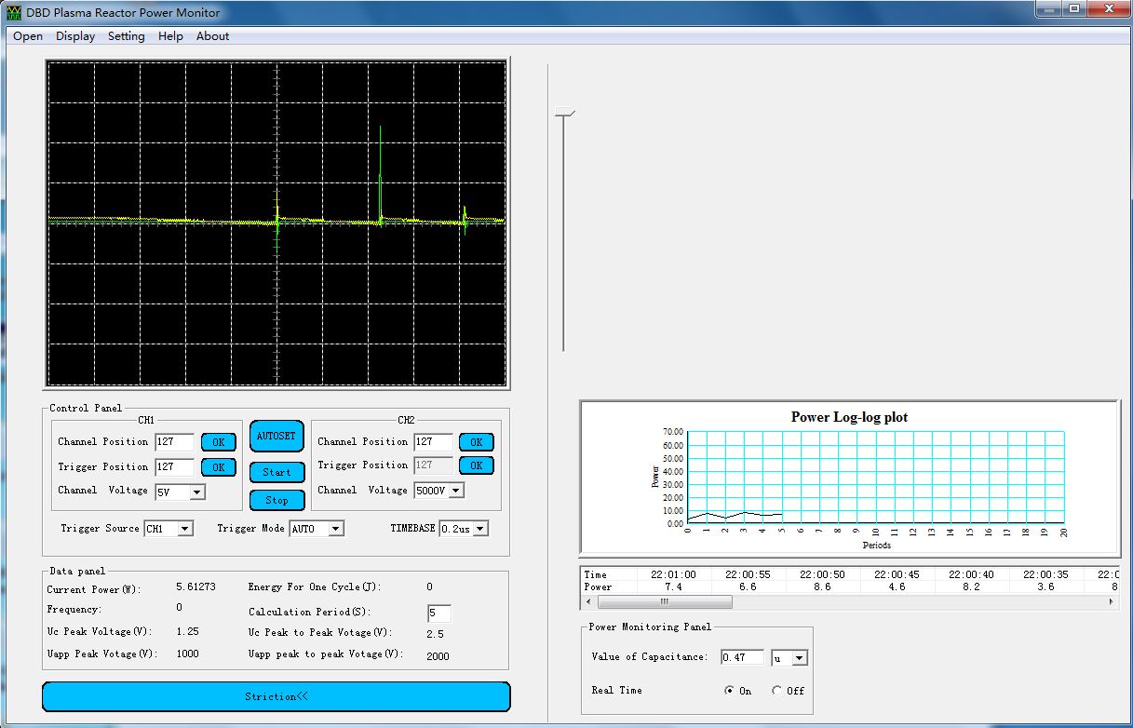Select Real Time On radio button
The image size is (1133, 728).
[730, 691]
